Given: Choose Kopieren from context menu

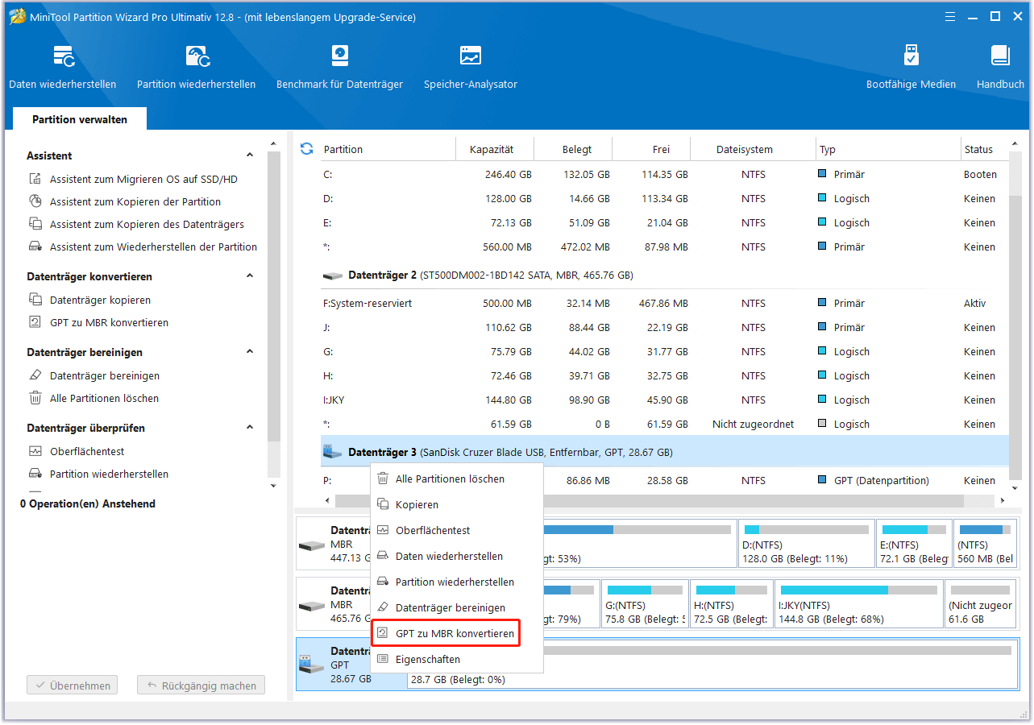Looking at the screenshot, I should 456,504.
